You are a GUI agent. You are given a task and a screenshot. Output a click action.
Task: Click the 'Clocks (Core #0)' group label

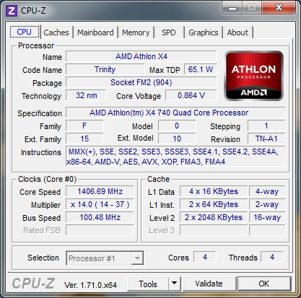[x=48, y=179]
